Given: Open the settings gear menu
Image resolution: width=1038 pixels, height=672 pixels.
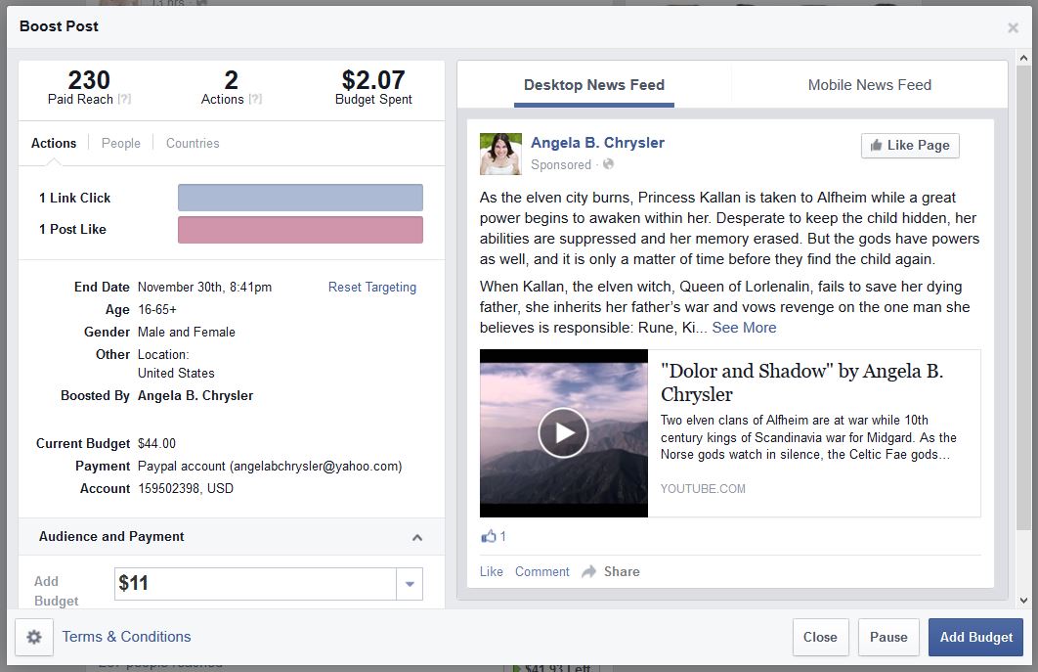Looking at the screenshot, I should (x=34, y=637).
